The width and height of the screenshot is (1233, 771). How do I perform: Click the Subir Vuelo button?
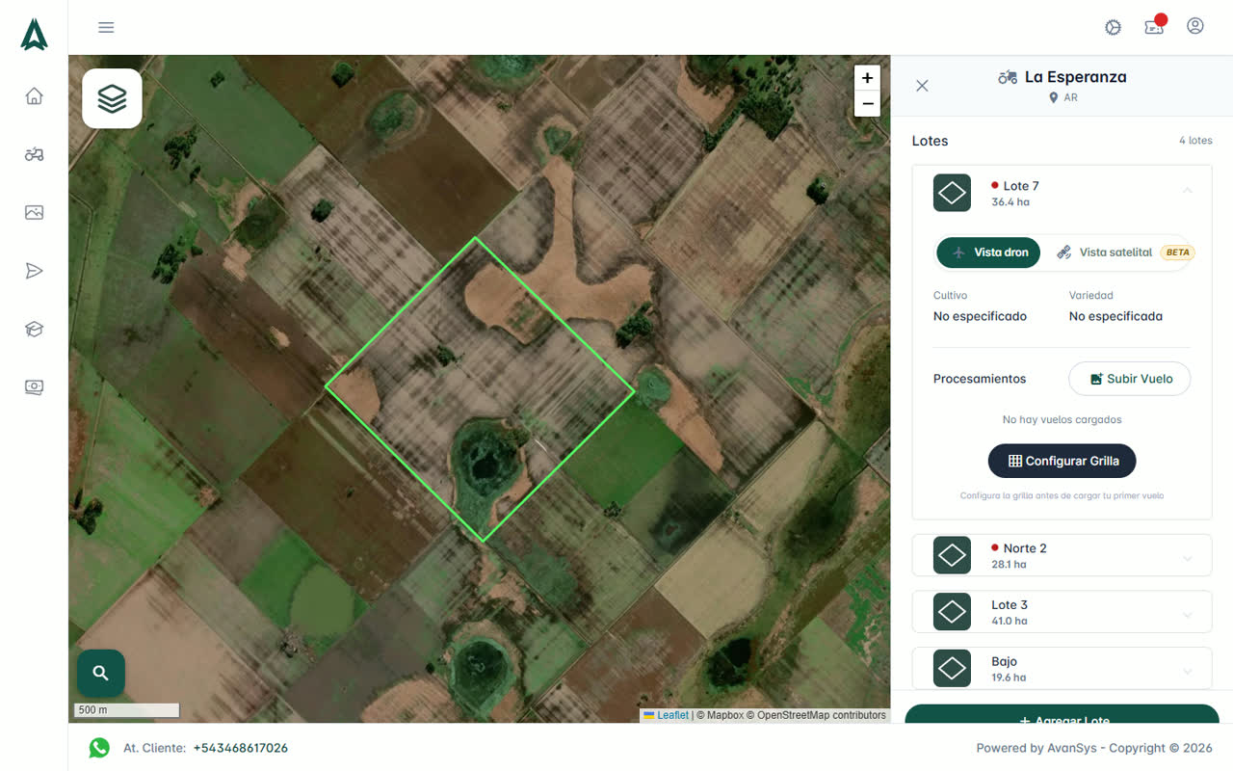point(1130,379)
